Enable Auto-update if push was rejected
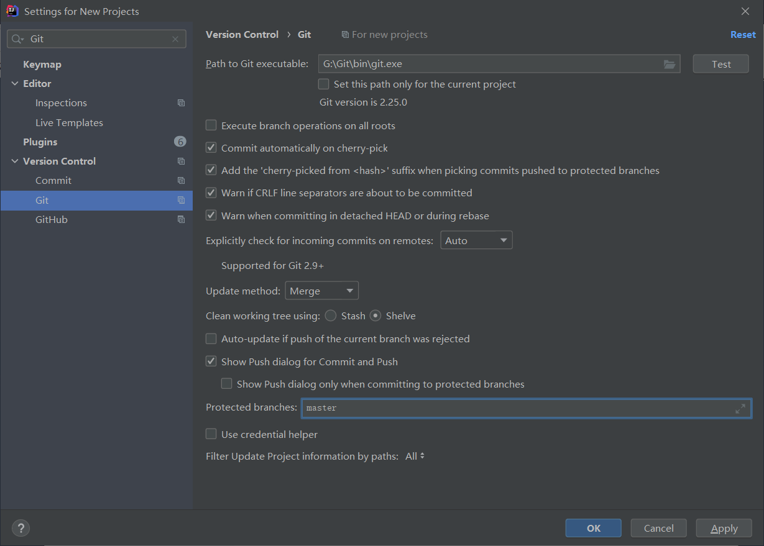Screen dimensions: 764x546 pos(211,339)
